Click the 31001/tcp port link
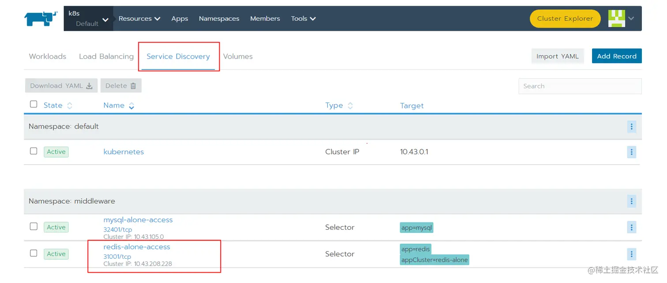Image resolution: width=667 pixels, height=283 pixels. coord(117,257)
